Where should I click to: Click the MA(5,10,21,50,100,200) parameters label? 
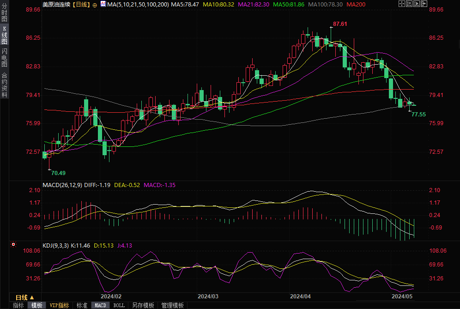click(x=138, y=4)
